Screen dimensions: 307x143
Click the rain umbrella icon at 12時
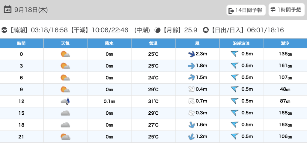65,101
